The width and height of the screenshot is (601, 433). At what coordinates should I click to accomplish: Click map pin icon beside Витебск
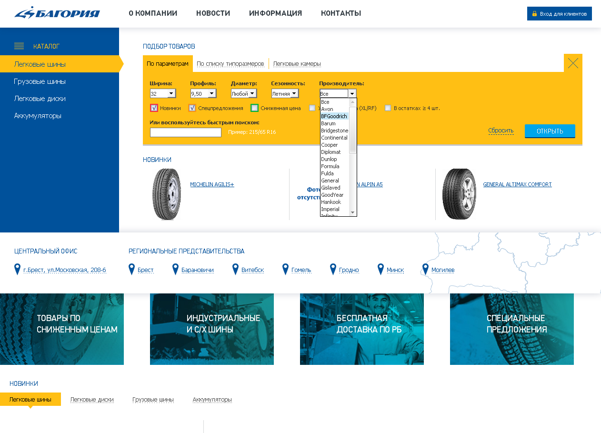(235, 269)
